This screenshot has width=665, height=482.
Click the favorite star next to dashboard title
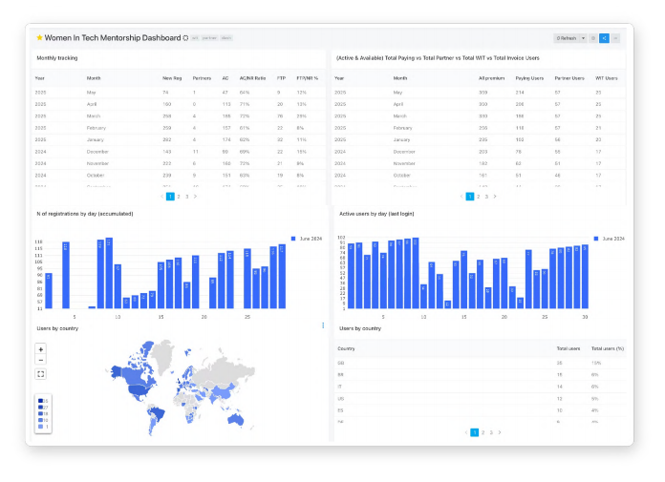(x=39, y=38)
